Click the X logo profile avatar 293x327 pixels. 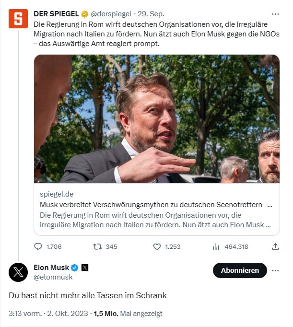18,272
